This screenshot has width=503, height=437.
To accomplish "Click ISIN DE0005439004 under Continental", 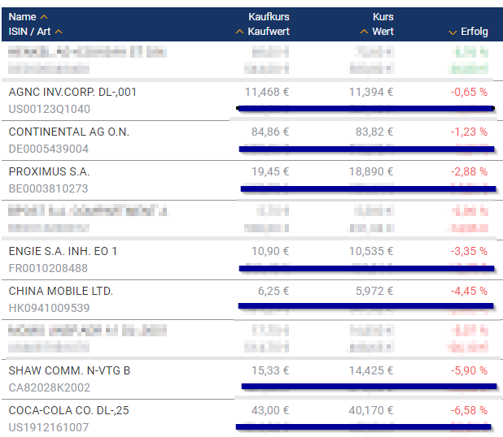I will click(x=49, y=149).
